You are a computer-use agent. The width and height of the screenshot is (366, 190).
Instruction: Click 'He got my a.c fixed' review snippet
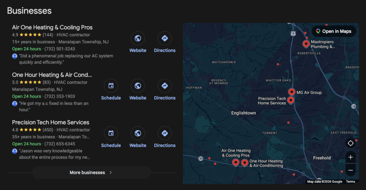(x=54, y=107)
